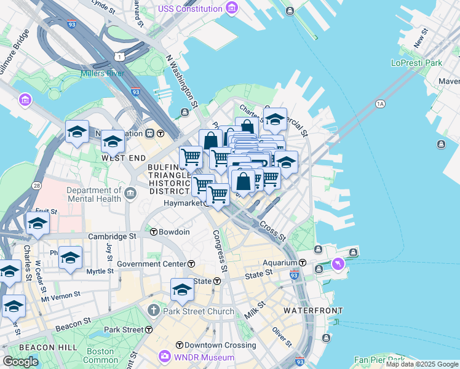The height and width of the screenshot is (369, 460).
Task: Click the ferry icon below LoPresti Park
Action: click(x=441, y=145)
